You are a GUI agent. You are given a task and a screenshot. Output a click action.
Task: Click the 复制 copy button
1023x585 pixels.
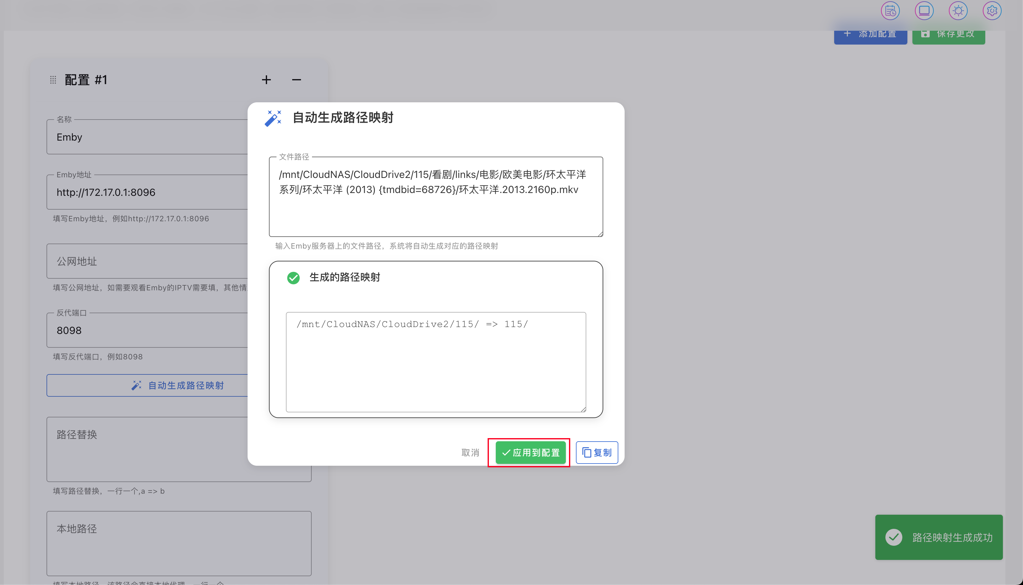[597, 453]
